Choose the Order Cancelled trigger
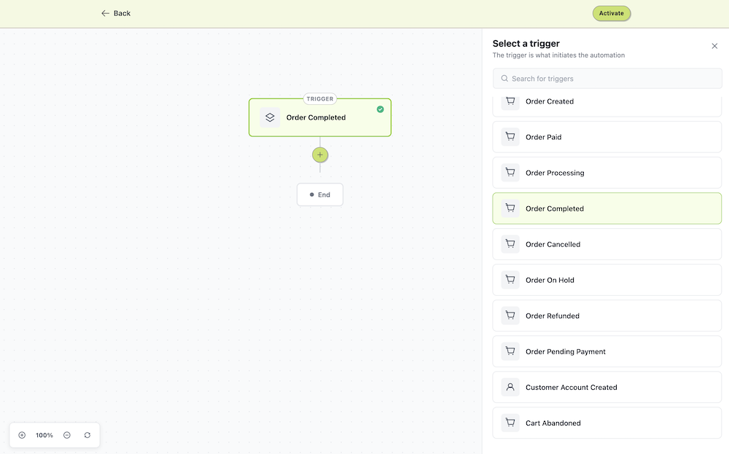This screenshot has width=729, height=454. 607,244
